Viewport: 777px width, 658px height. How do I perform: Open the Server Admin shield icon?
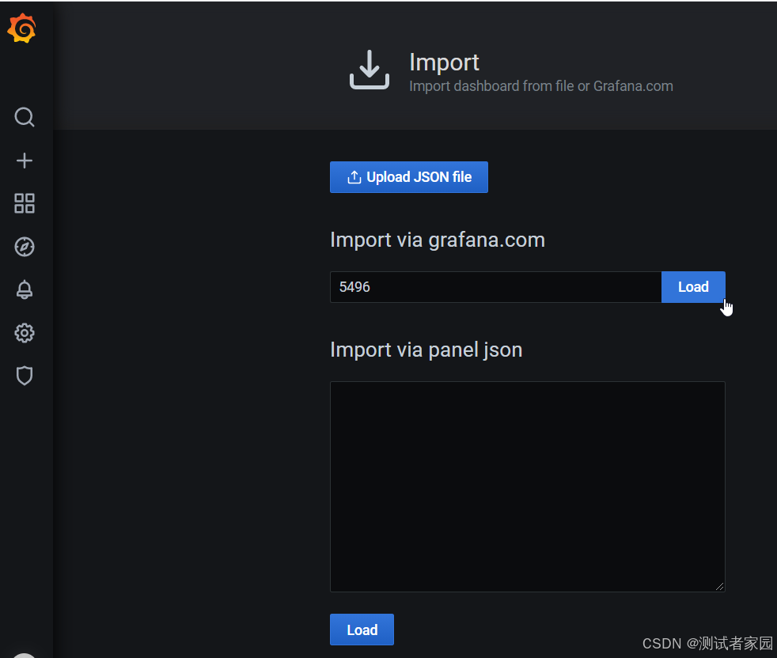[25, 376]
